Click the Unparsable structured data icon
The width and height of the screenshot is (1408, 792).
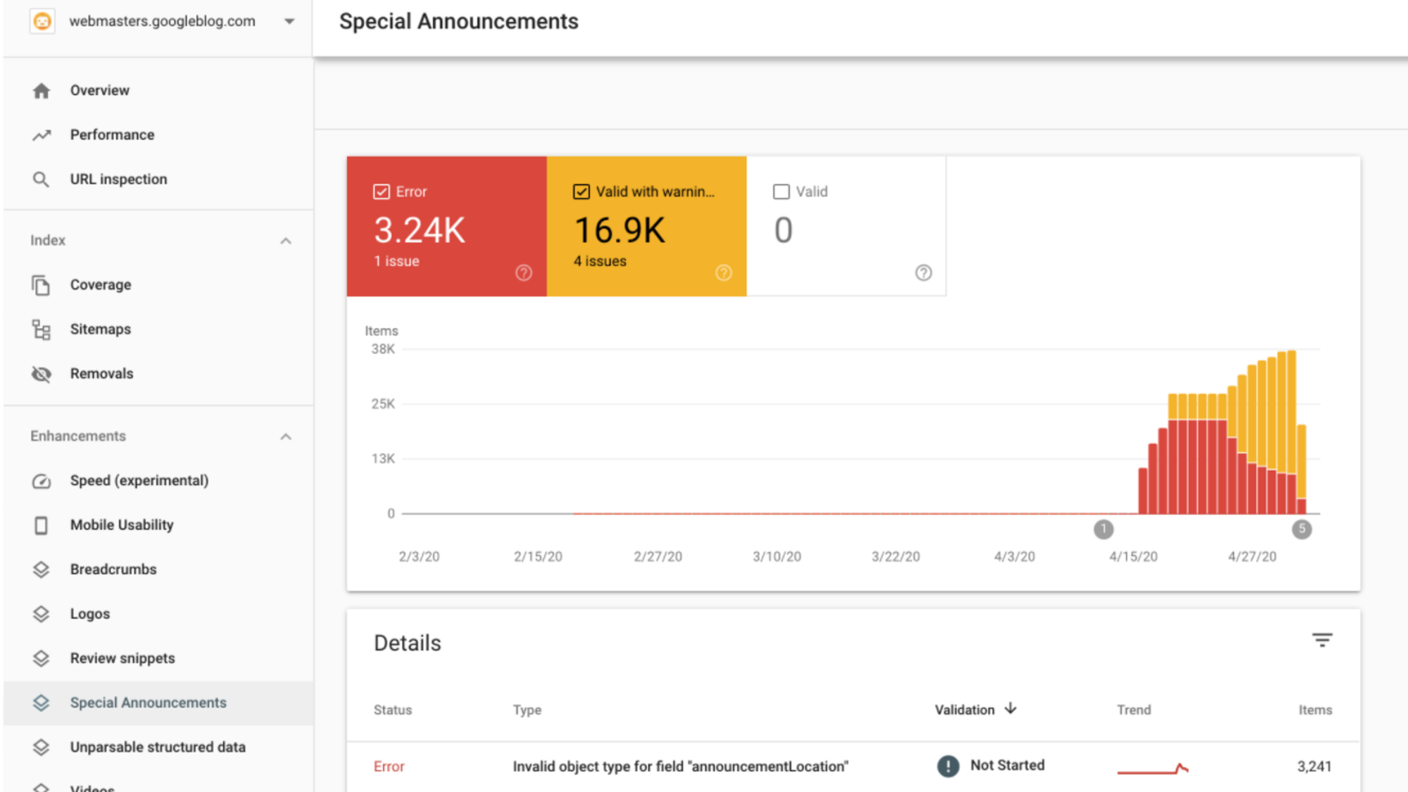coord(41,746)
